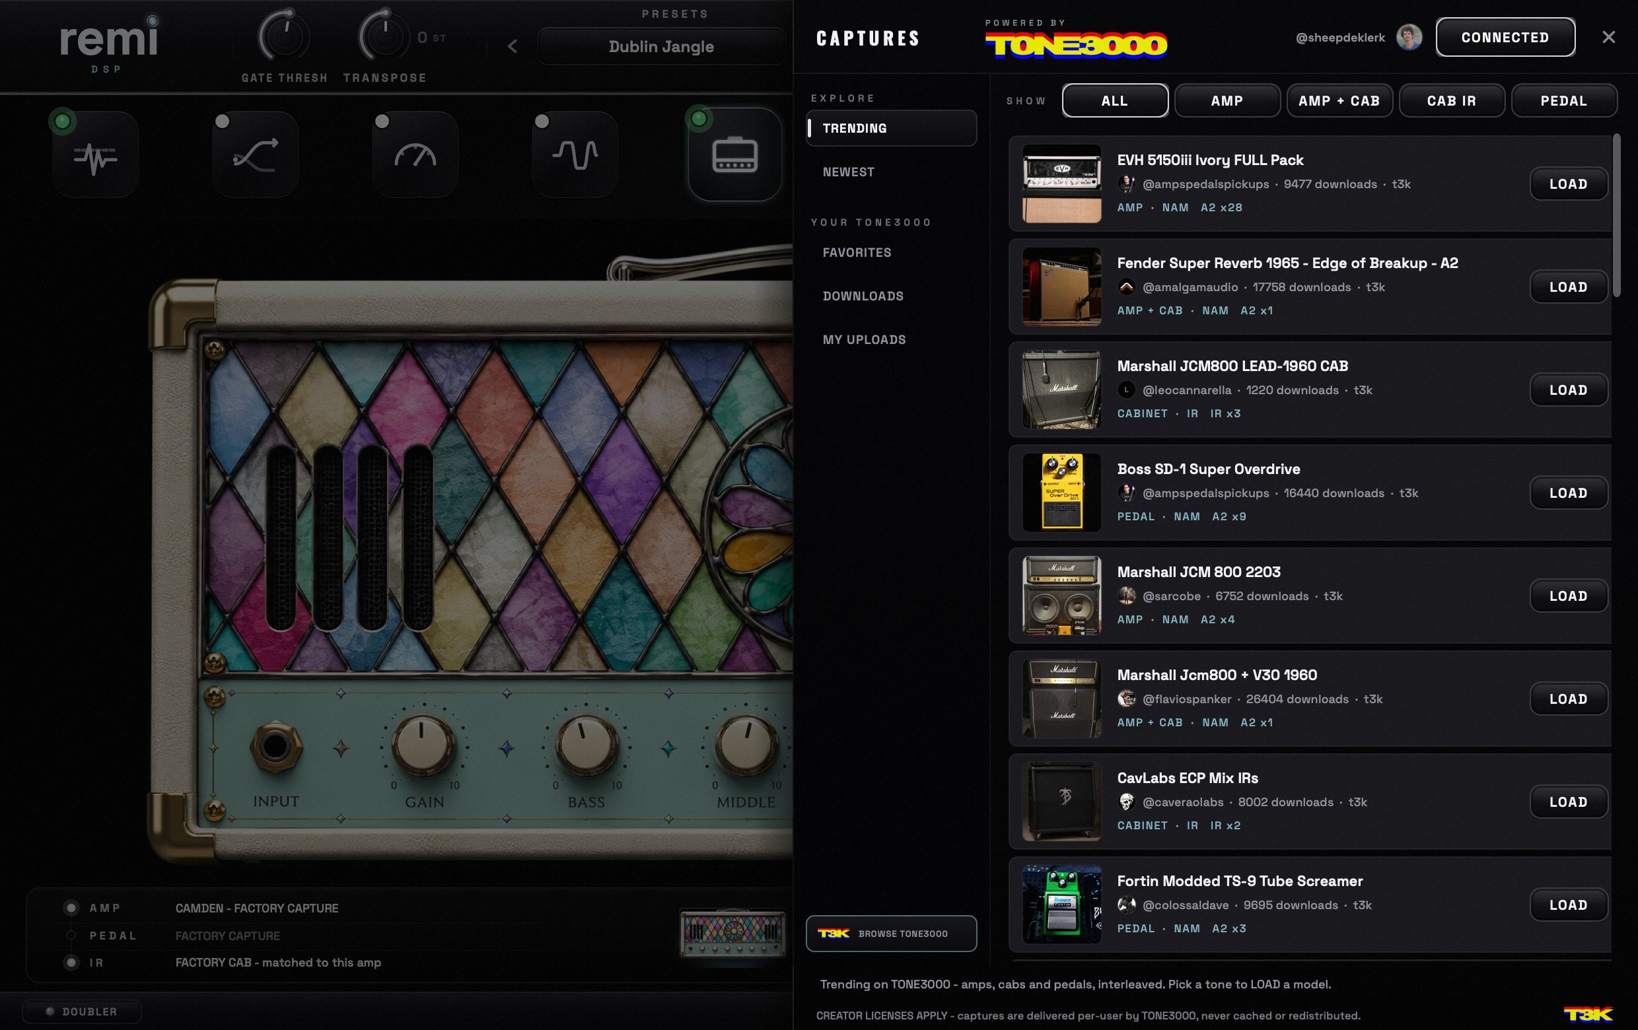Toggle the sine wave module power LED
The height and width of the screenshot is (1030, 1638).
[x=542, y=121]
